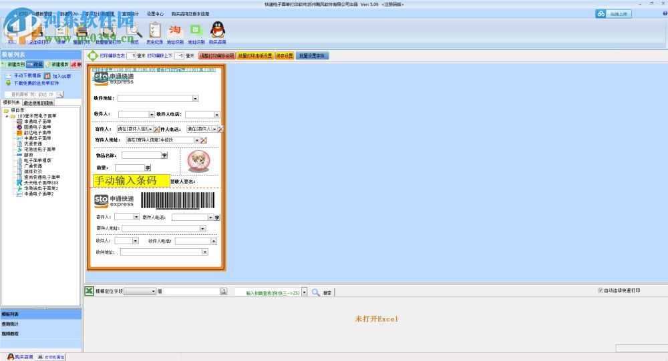Click the 重量打印 printer icon
Screen dimensions: 668x361
(x=81, y=31)
